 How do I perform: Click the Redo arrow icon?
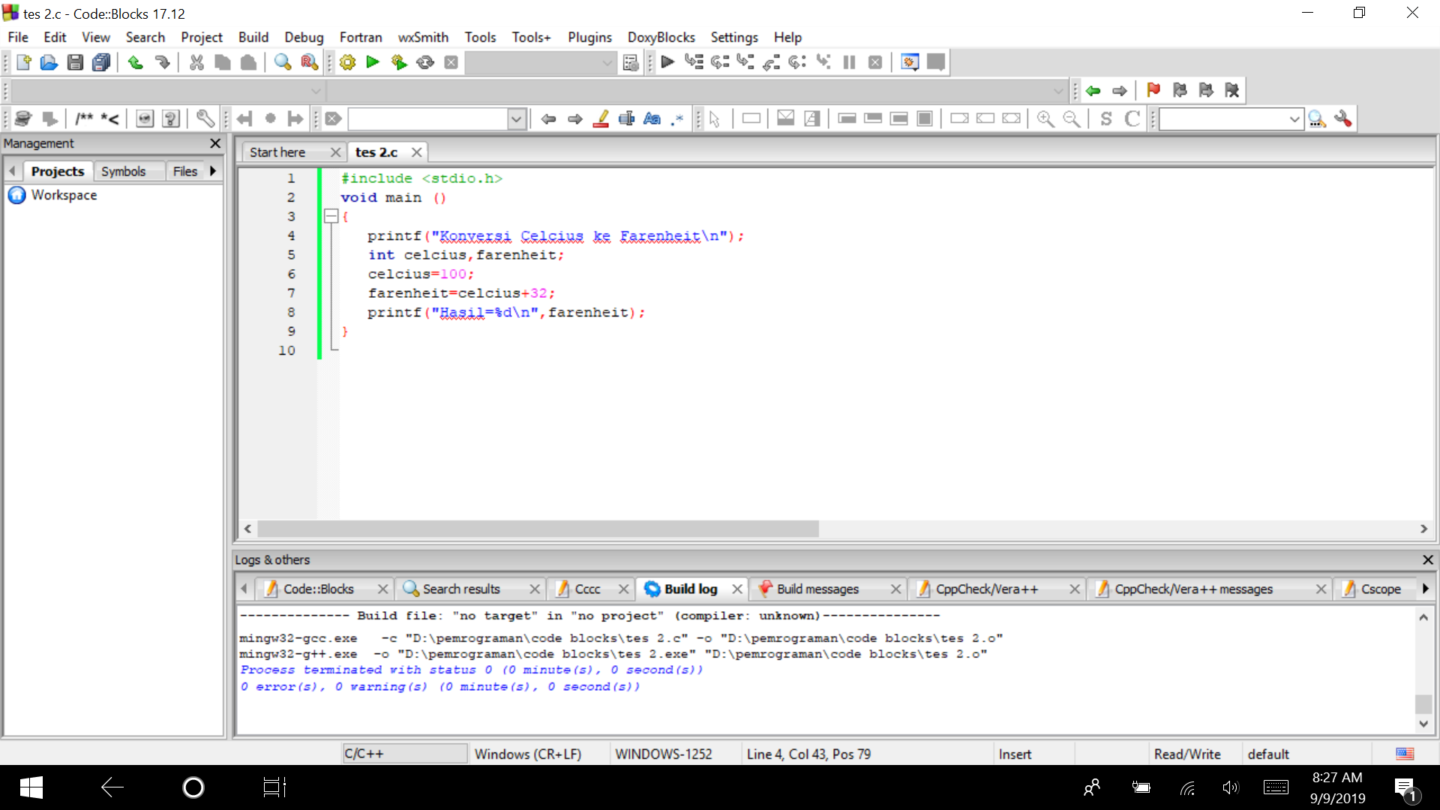click(162, 62)
